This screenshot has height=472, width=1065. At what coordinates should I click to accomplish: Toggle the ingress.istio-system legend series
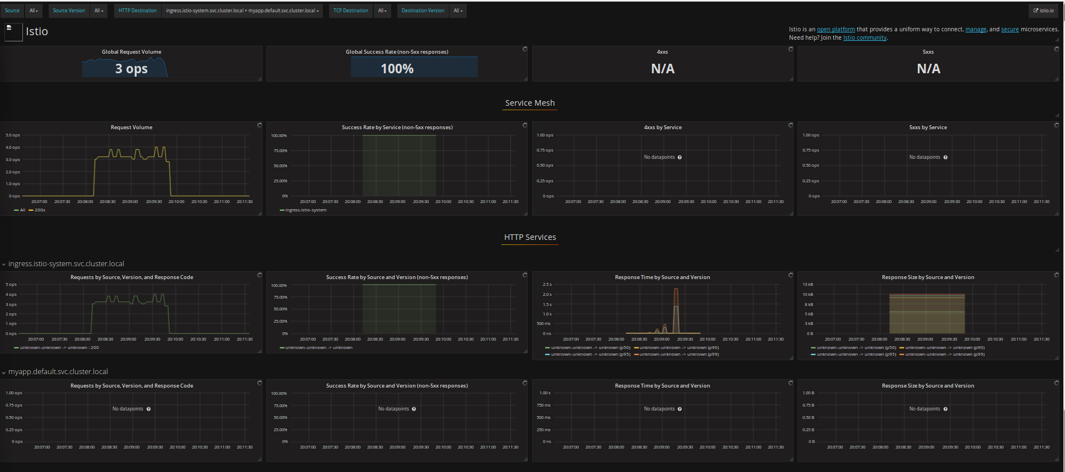pos(306,210)
